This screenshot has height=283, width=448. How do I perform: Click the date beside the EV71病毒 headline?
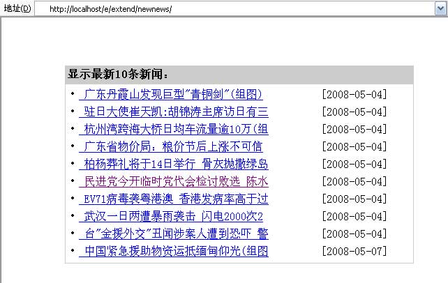[x=354, y=199]
